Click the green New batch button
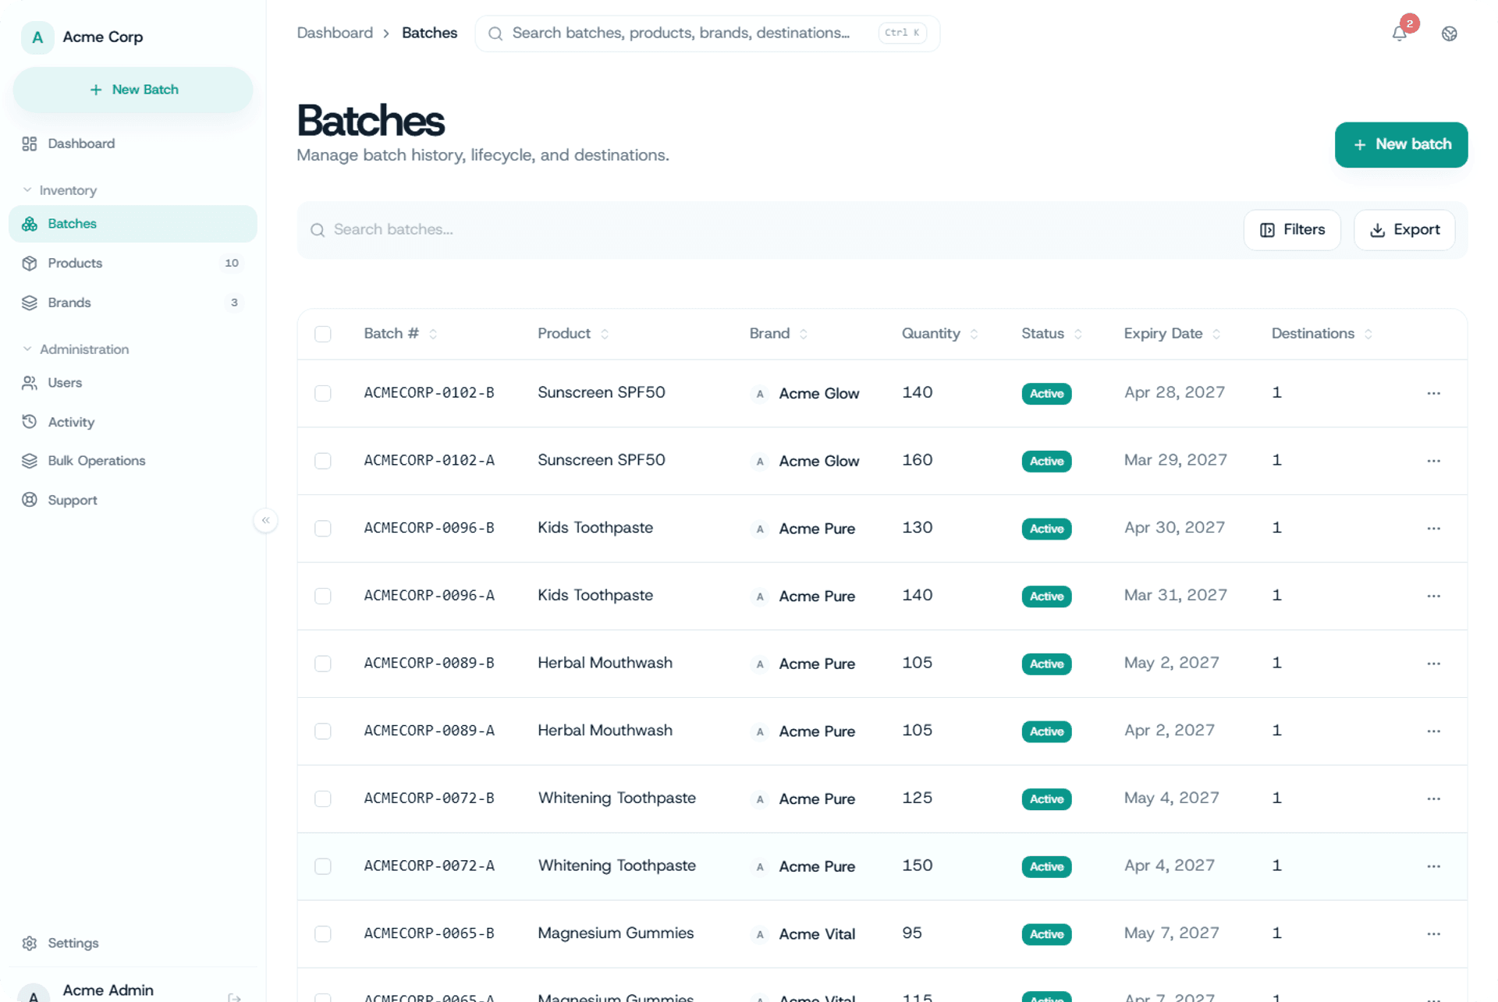 1400,145
